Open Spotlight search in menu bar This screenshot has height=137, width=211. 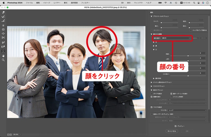pyautogui.click(x=194, y=3)
